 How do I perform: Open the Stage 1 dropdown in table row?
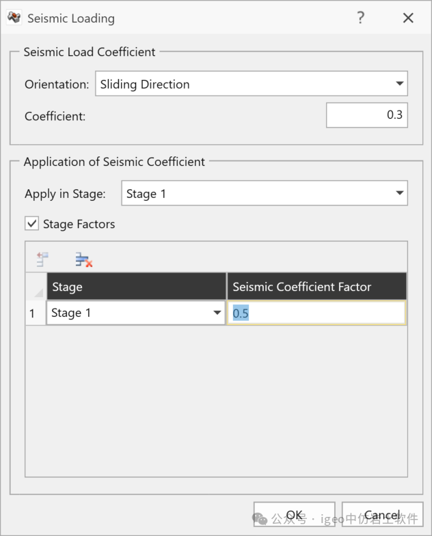pos(217,313)
